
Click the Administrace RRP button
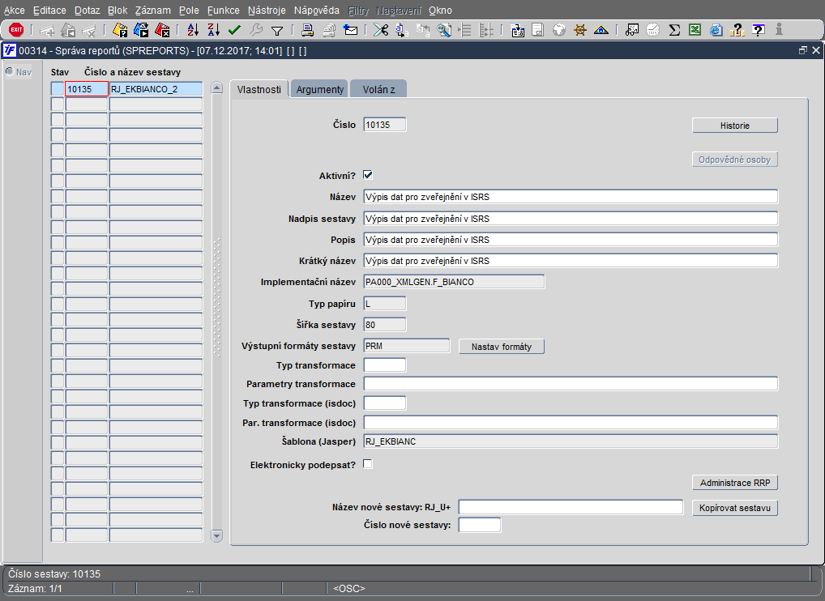coord(734,483)
